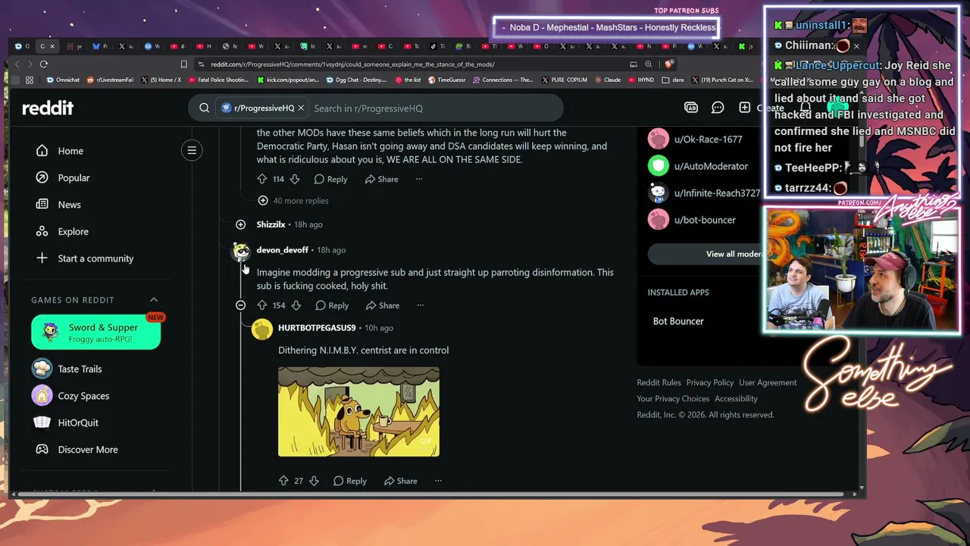Click the search magnifier icon in Reddit
This screenshot has height=546, width=970.
(x=204, y=108)
